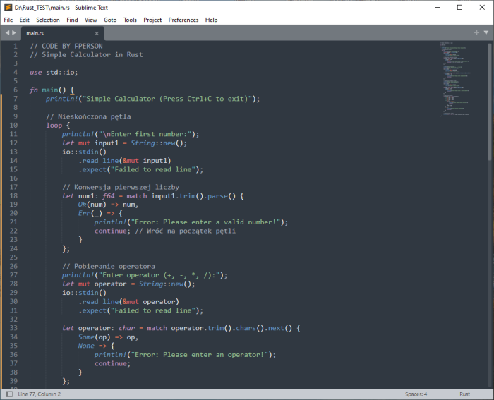Open the Selection menu
The height and width of the screenshot is (400, 494).
click(x=48, y=20)
